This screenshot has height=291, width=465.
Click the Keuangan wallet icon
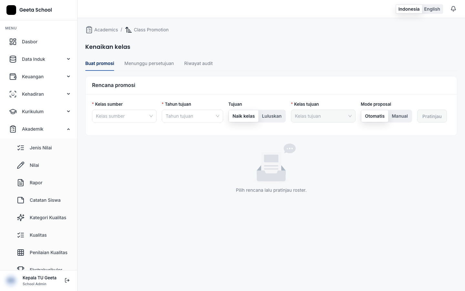(13, 77)
